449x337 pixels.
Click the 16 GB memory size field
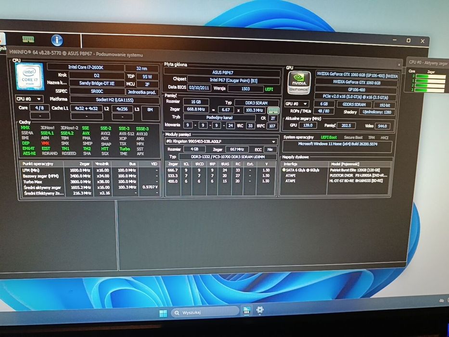[196, 102]
